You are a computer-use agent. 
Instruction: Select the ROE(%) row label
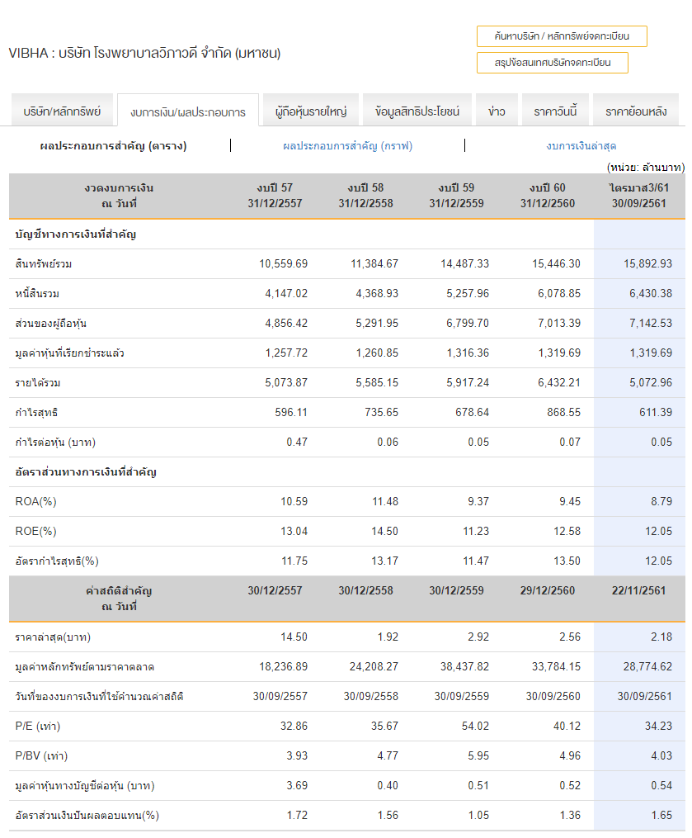tap(35, 532)
